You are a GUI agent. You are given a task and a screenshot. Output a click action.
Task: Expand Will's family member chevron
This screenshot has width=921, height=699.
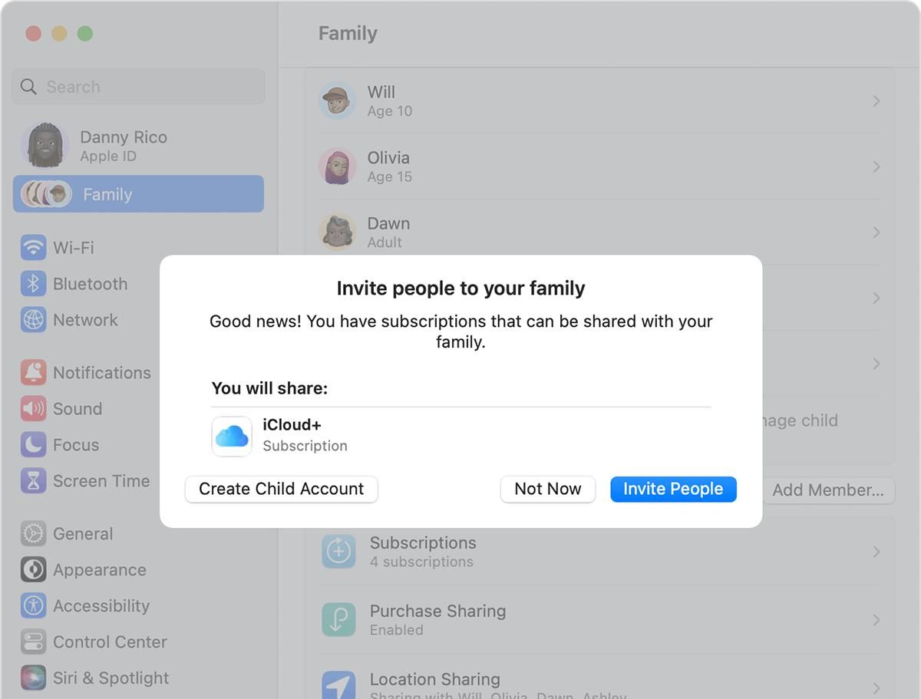pyautogui.click(x=876, y=101)
